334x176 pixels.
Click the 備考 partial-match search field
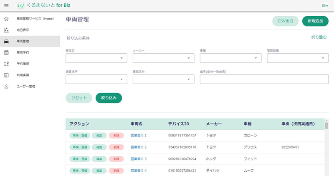264,79
